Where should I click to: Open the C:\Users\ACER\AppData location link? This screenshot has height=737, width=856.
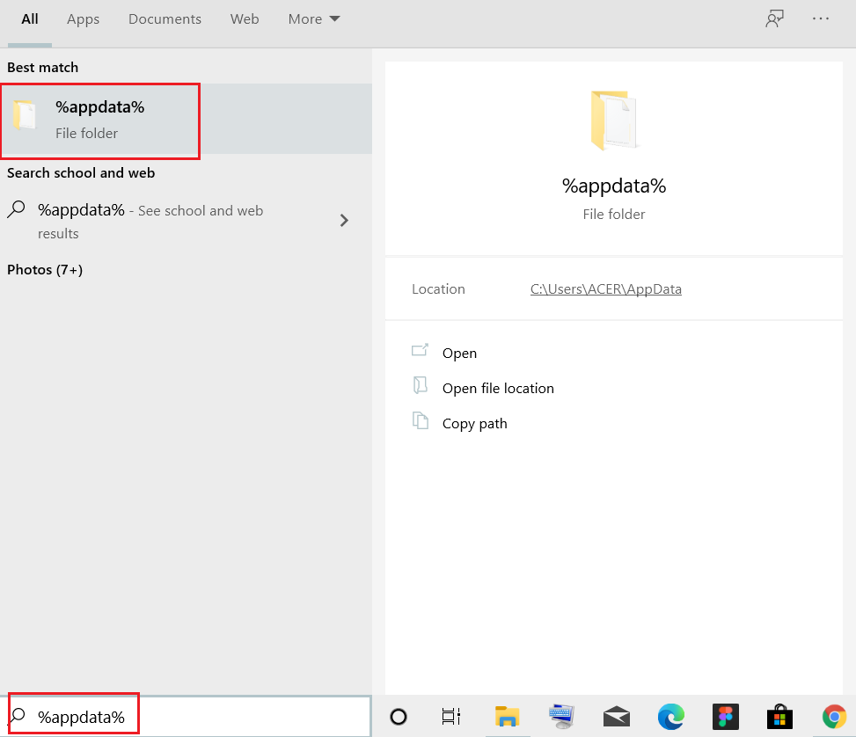pos(605,288)
